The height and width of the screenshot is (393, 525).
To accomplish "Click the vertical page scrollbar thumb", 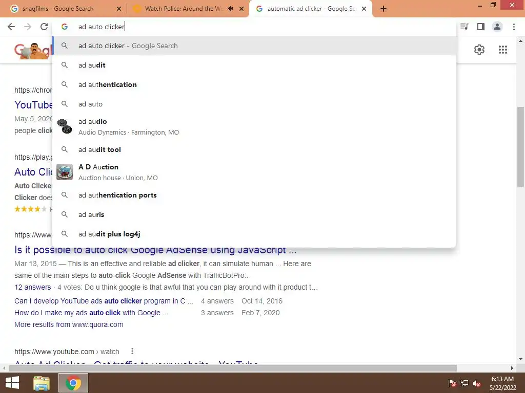I will coord(520,147).
